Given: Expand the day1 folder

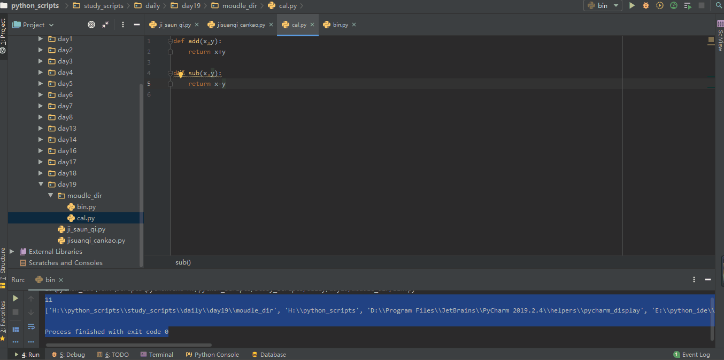Looking at the screenshot, I should pyautogui.click(x=41, y=39).
